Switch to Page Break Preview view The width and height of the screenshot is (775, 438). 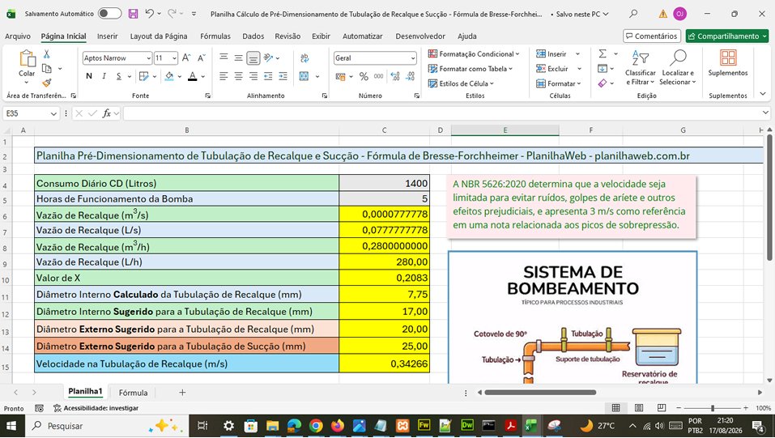662,408
